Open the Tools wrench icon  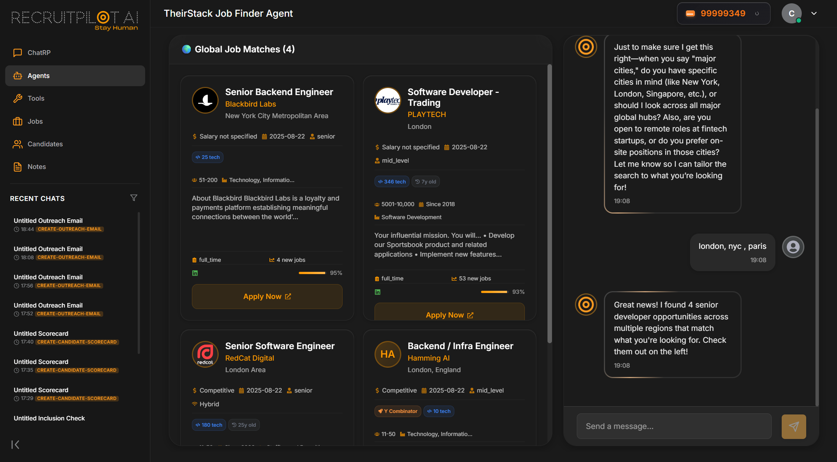tap(17, 98)
